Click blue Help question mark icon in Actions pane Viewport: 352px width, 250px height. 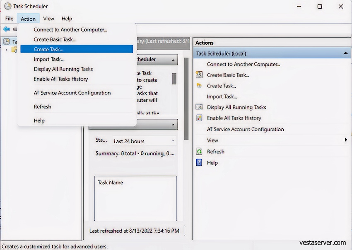click(199, 162)
